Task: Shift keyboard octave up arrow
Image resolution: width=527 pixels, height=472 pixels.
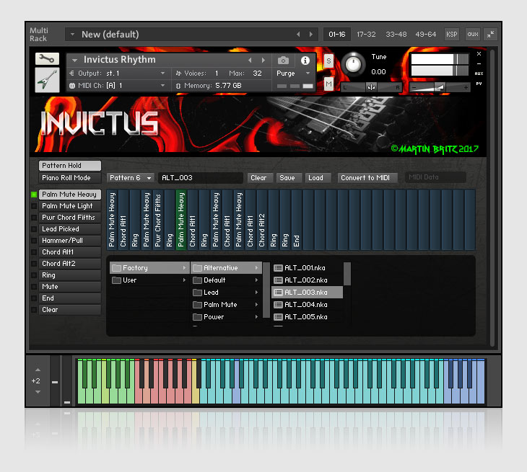Action: [x=38, y=370]
